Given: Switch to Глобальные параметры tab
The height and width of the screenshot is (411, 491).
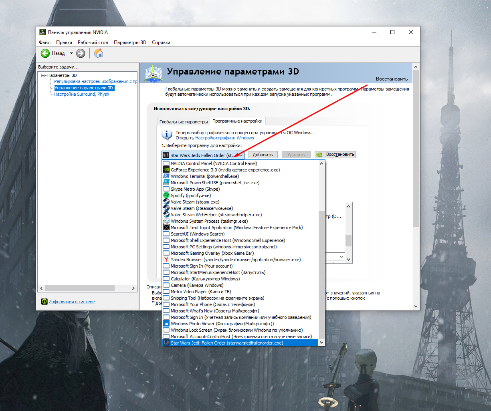Looking at the screenshot, I should coord(184,122).
